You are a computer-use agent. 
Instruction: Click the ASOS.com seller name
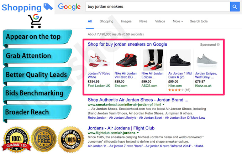coord(149,86)
